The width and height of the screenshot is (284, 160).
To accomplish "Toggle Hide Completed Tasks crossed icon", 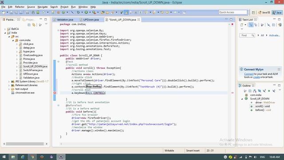I will [x=268, y=25].
